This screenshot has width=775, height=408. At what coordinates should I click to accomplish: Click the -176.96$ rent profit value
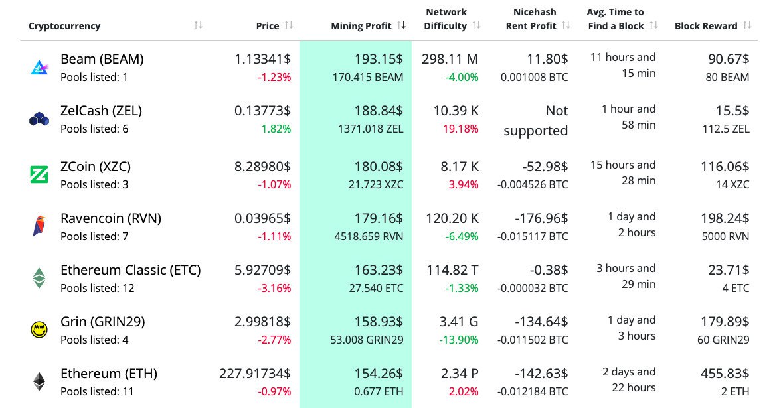[541, 218]
